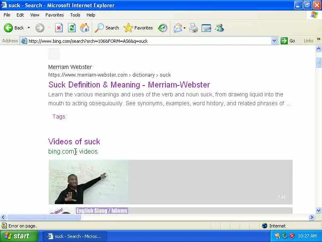Click the Error on page warning icon
322x242 pixels.
4,226
